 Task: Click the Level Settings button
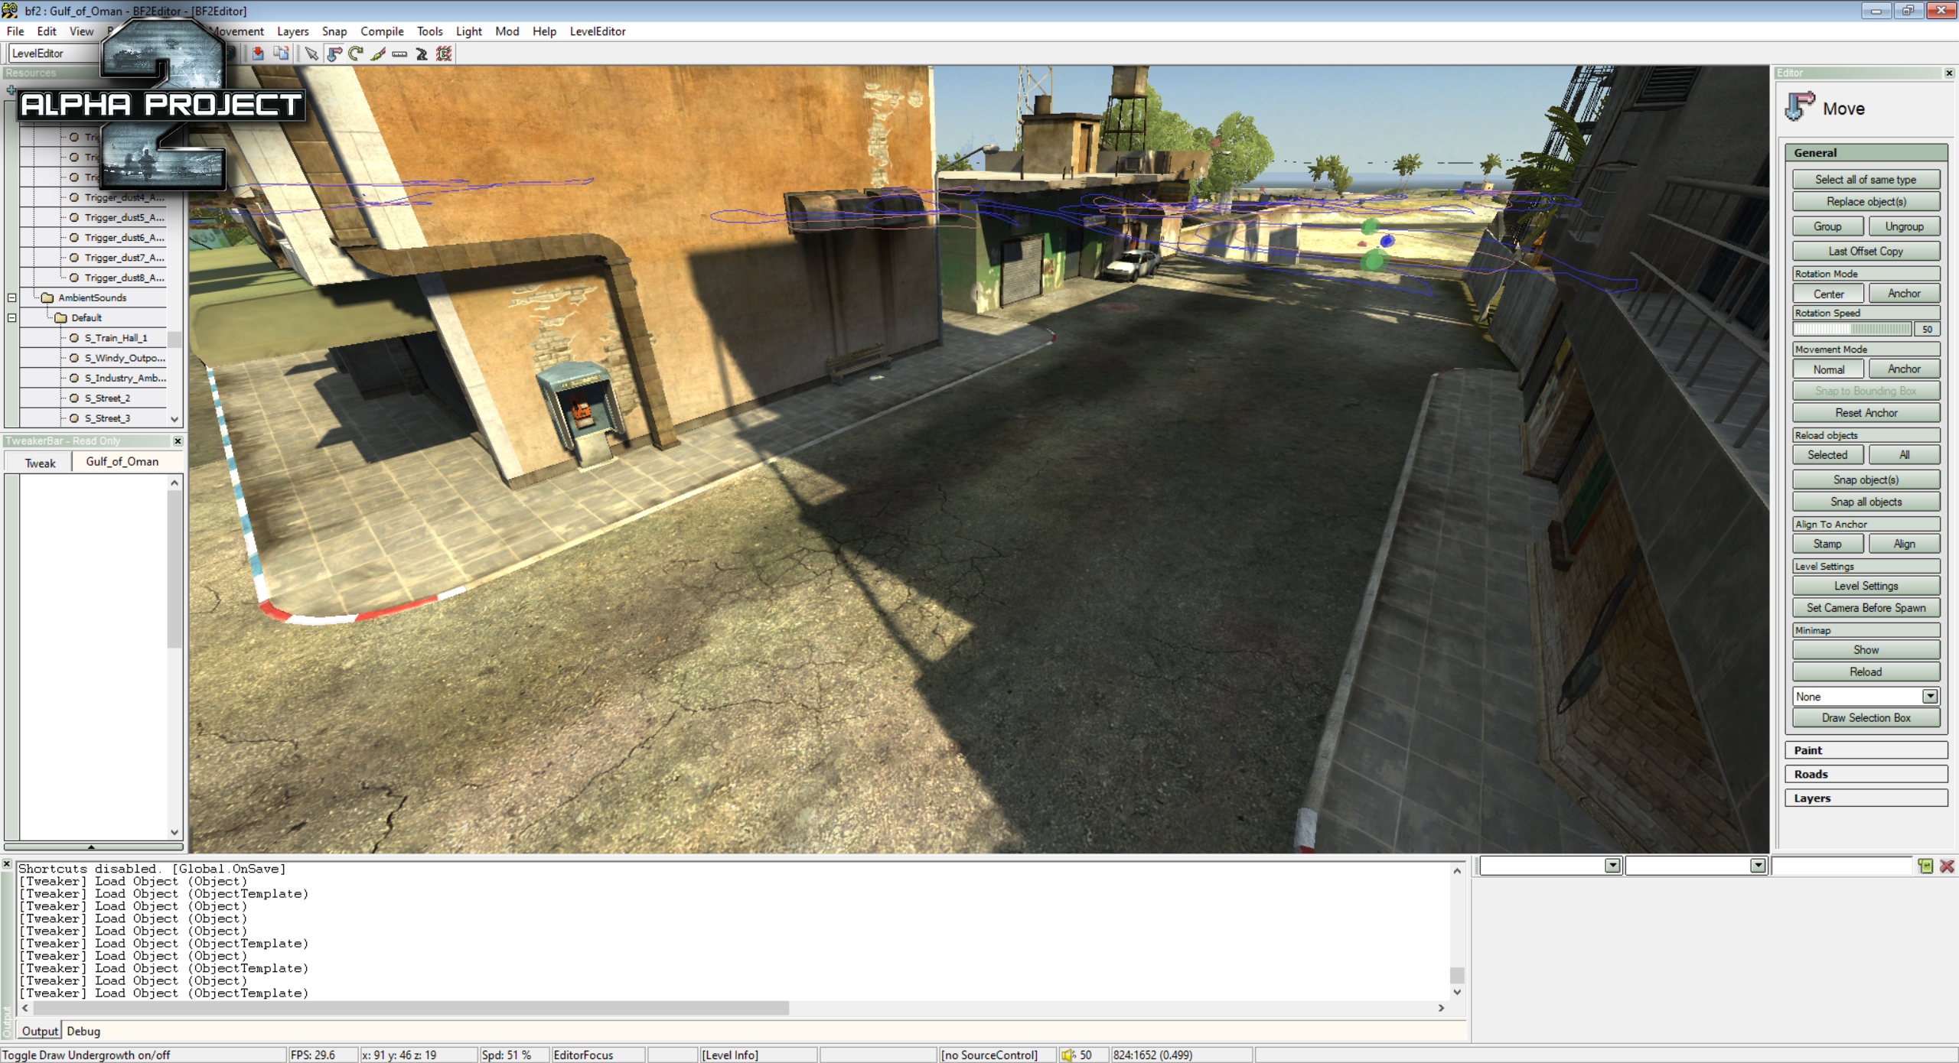coord(1866,587)
